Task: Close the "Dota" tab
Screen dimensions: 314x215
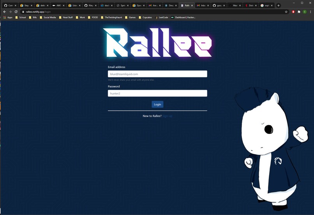Action: pyautogui.click(x=256, y=5)
